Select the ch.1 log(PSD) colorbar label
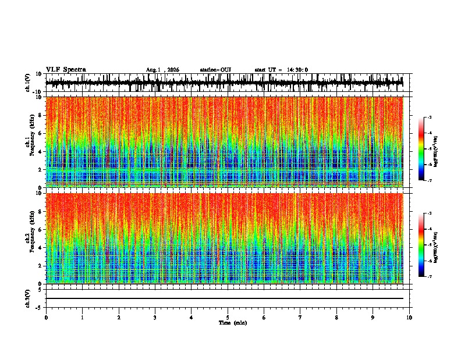This screenshot has width=461, height=356. coord(436,152)
